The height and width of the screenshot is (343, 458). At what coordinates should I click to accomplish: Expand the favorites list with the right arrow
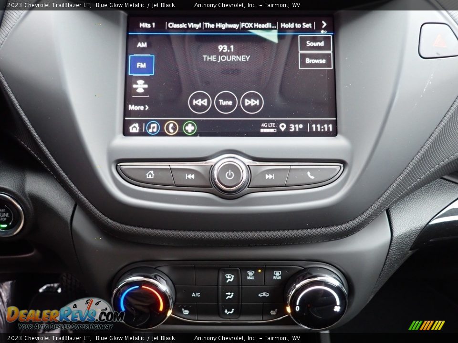tap(324, 25)
